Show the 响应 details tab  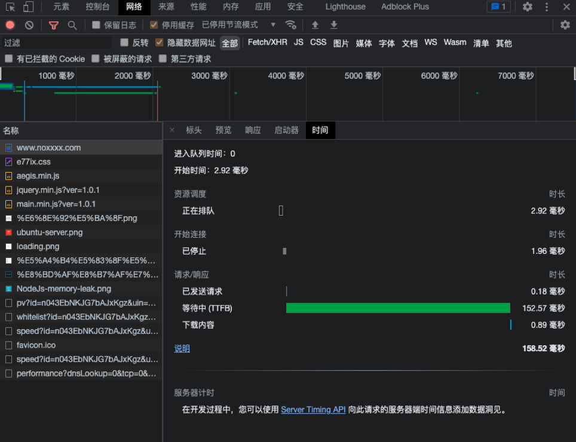[x=253, y=130]
